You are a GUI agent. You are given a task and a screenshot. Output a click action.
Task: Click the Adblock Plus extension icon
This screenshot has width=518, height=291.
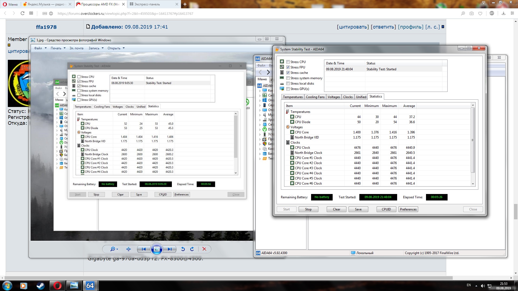(492, 13)
